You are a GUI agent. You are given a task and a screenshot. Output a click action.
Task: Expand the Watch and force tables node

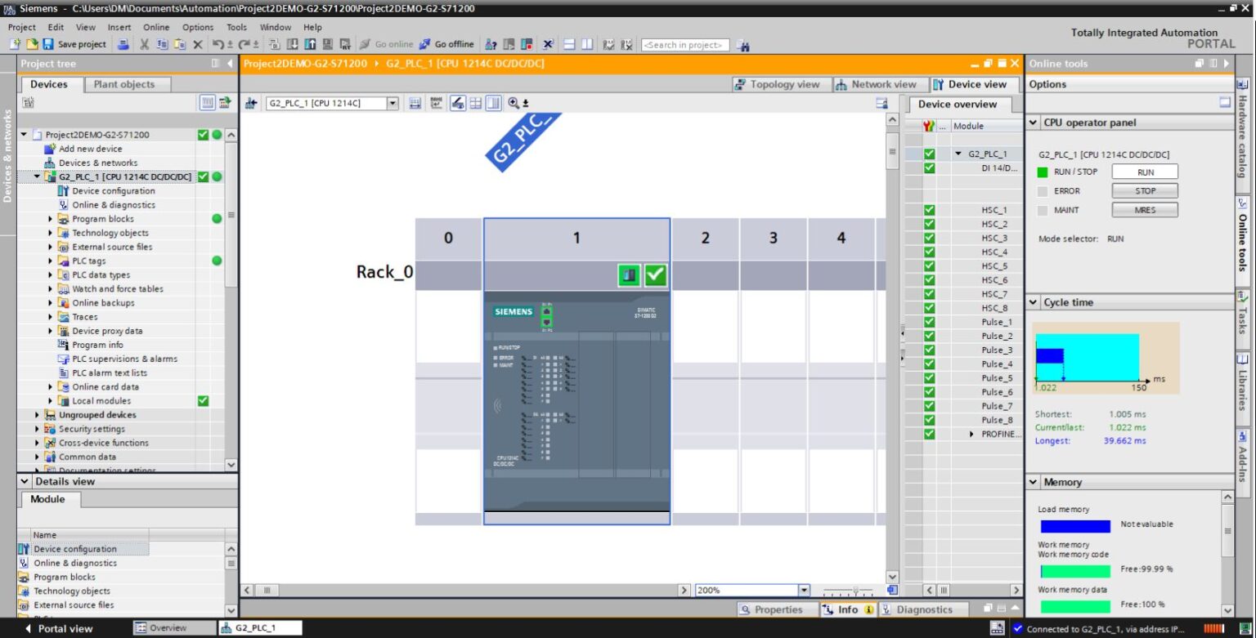(51, 288)
